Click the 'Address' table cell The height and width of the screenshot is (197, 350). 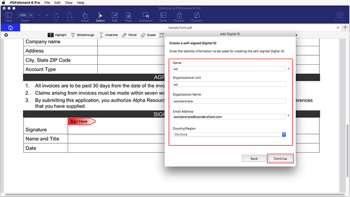[60, 51]
